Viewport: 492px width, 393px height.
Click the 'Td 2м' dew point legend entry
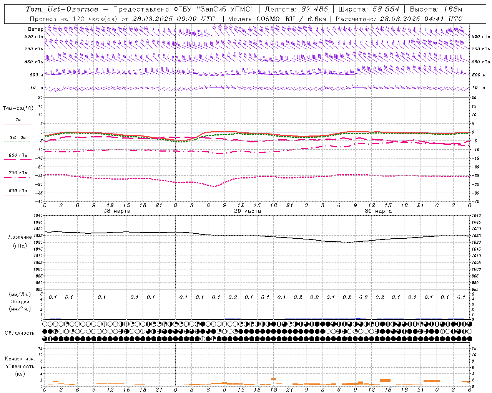pyautogui.click(x=18, y=137)
